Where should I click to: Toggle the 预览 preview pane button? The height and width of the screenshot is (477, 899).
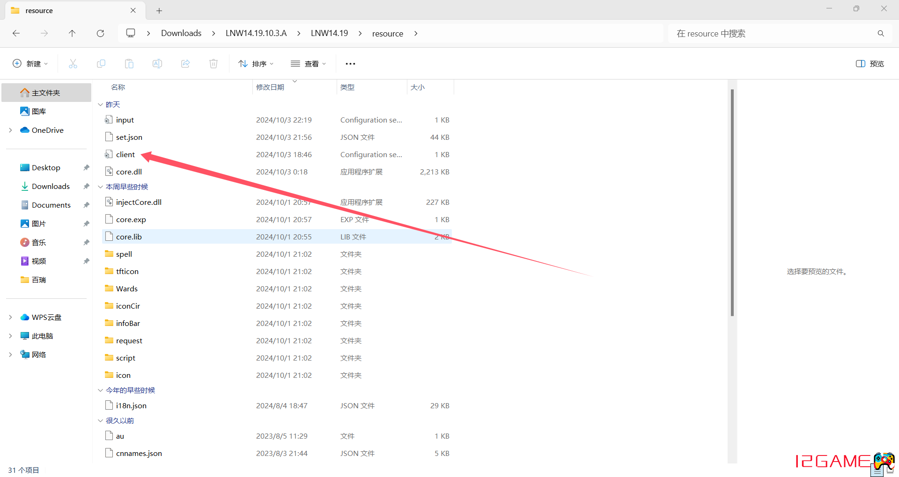click(870, 64)
